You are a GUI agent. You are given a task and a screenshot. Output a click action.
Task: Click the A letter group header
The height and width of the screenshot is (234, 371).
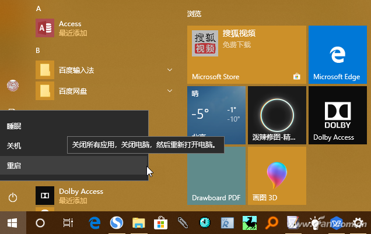tap(38, 9)
